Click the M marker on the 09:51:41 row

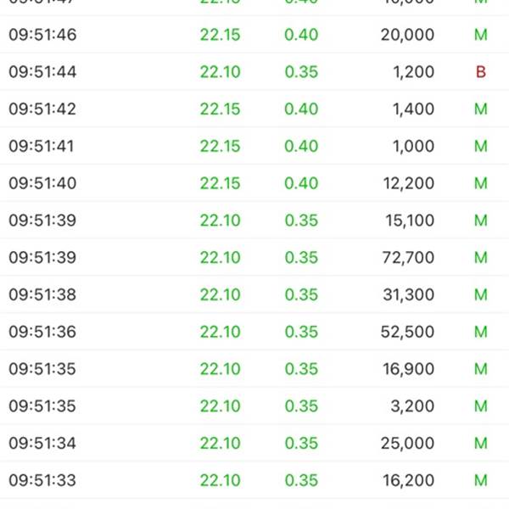click(481, 146)
